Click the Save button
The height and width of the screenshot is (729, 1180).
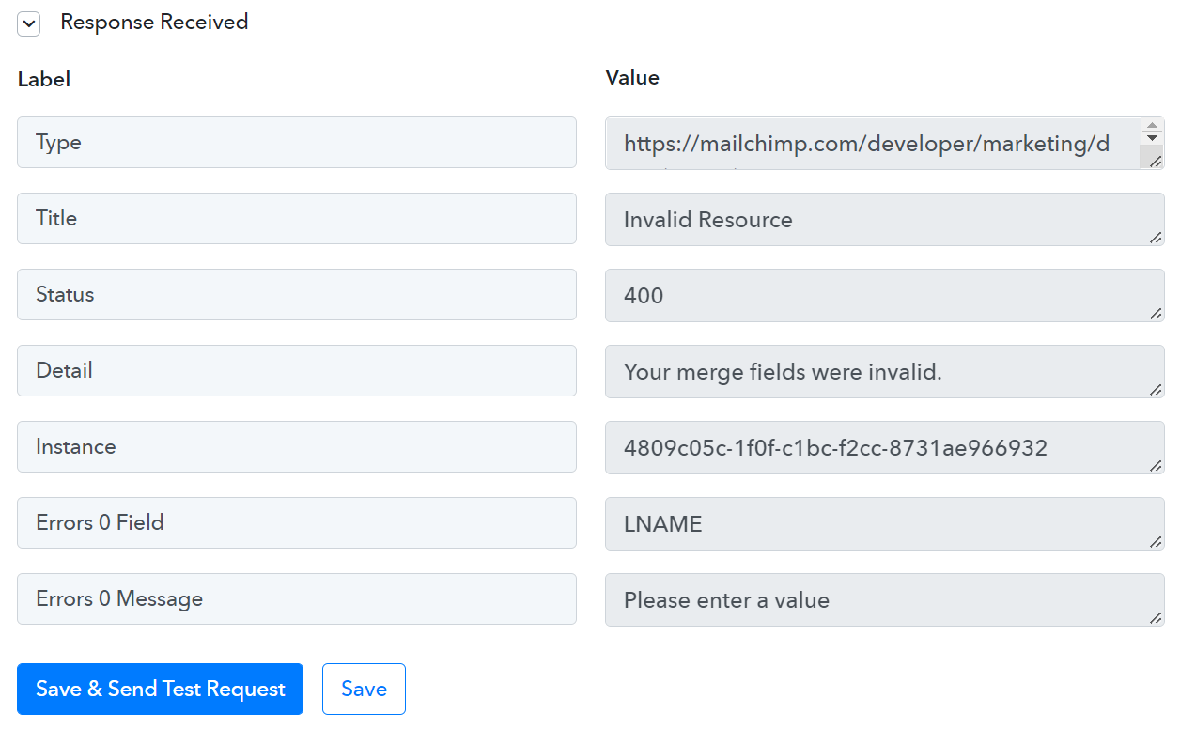[x=364, y=689]
